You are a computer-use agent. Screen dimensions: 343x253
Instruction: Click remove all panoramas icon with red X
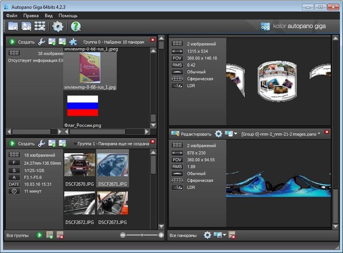(x=232, y=235)
